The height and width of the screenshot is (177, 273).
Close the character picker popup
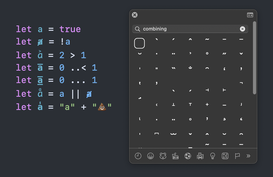[135, 15]
